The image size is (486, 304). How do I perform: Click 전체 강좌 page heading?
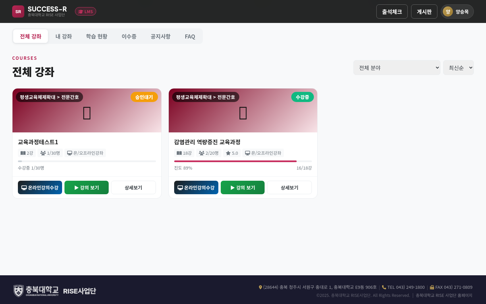(x=33, y=72)
